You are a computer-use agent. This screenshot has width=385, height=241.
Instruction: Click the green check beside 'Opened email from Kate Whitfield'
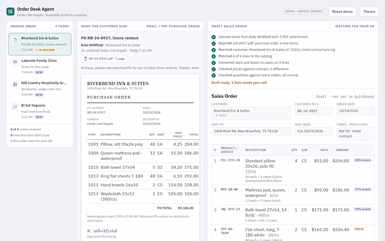click(213, 37)
